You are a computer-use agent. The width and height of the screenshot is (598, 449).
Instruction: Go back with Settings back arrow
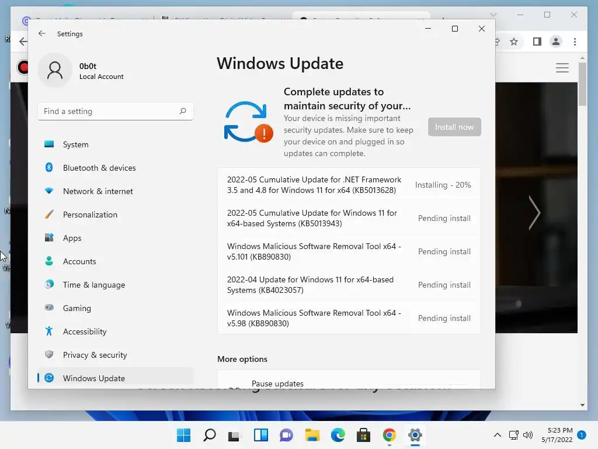42,33
